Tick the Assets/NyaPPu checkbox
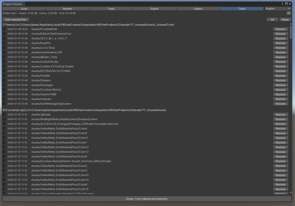 (4, 43)
